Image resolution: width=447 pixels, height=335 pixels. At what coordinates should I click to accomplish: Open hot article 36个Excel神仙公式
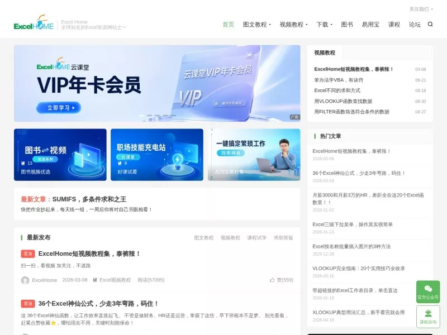359,173
